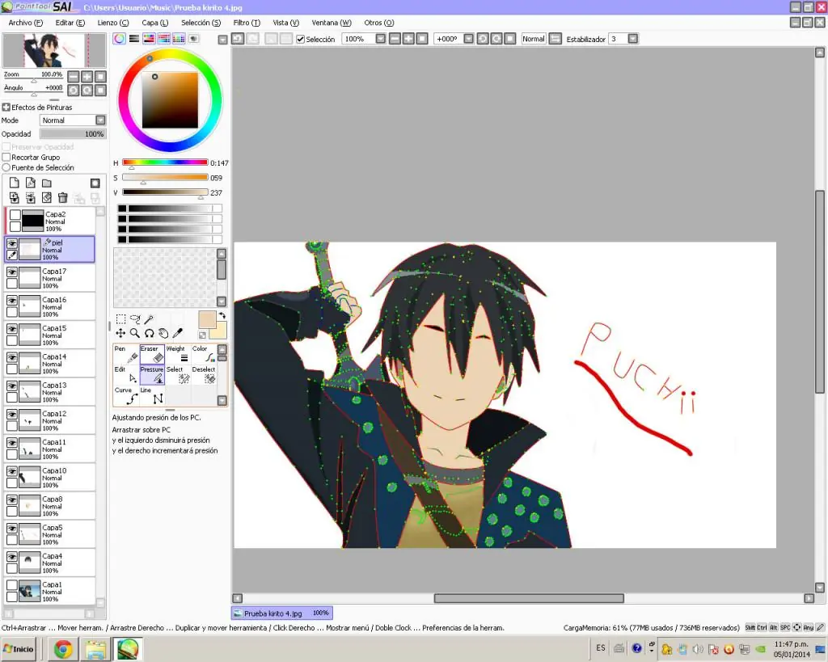Toggle the color wheel panel button

tap(120, 39)
